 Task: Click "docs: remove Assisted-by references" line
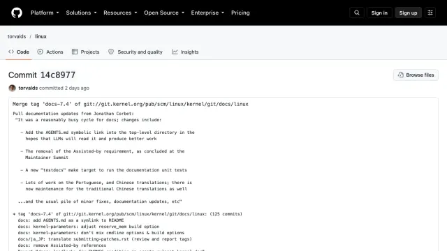(62, 245)
